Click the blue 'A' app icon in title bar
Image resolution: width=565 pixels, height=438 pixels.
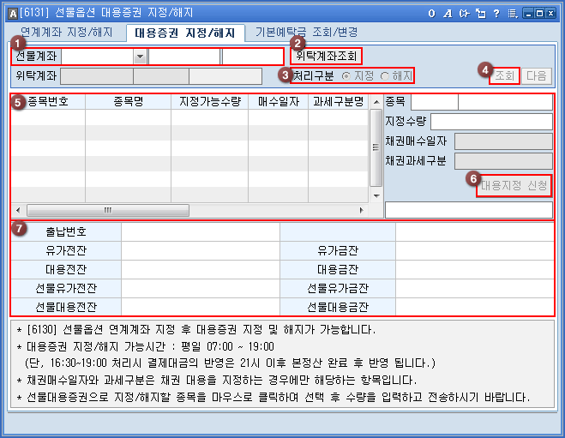coord(10,14)
